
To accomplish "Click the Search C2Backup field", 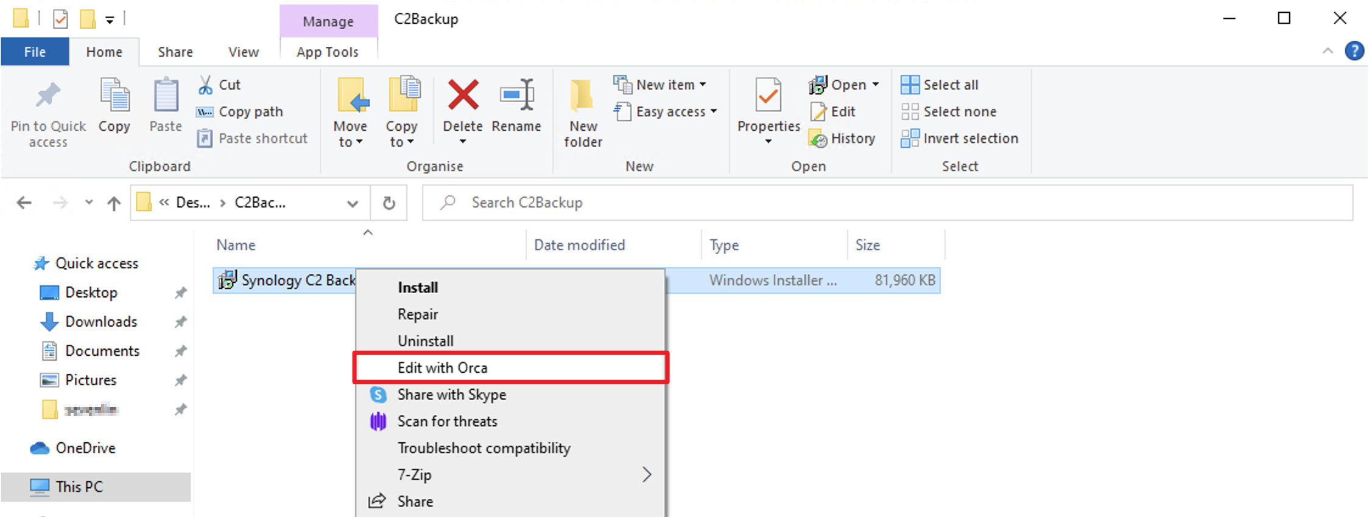I will pos(888,203).
